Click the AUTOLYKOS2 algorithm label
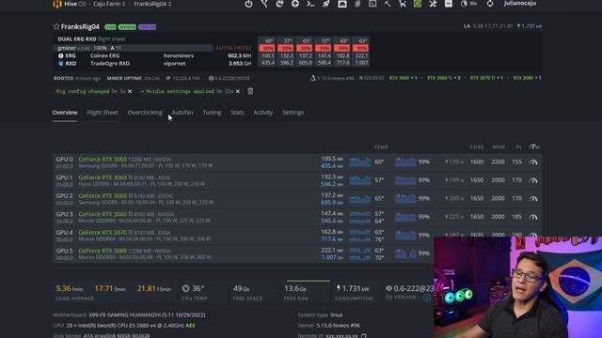 click(x=233, y=48)
